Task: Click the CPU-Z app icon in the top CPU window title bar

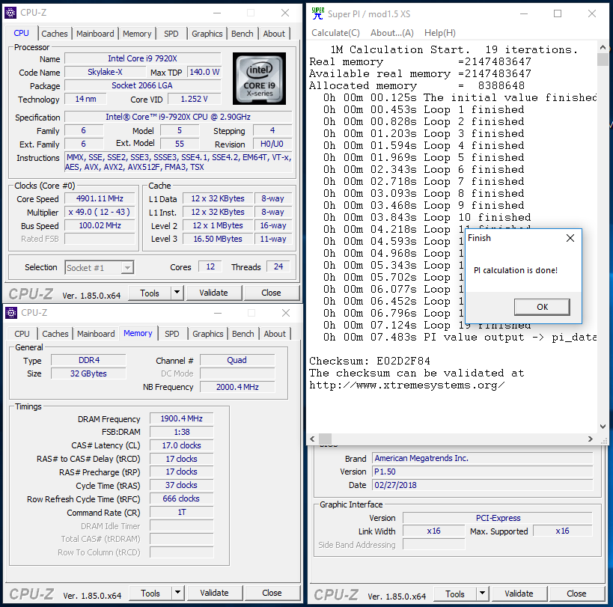Action: tap(10, 13)
